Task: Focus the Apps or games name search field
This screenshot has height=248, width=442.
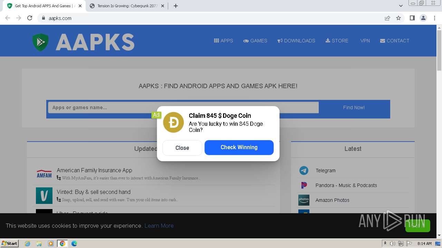Action: (x=183, y=107)
